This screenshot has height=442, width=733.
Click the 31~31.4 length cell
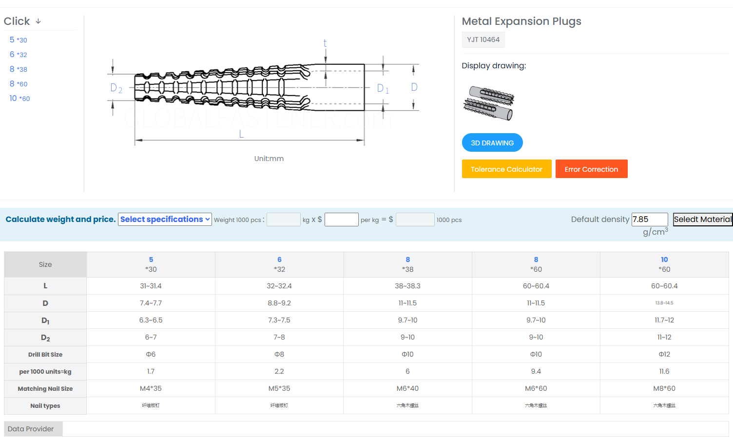click(x=151, y=286)
